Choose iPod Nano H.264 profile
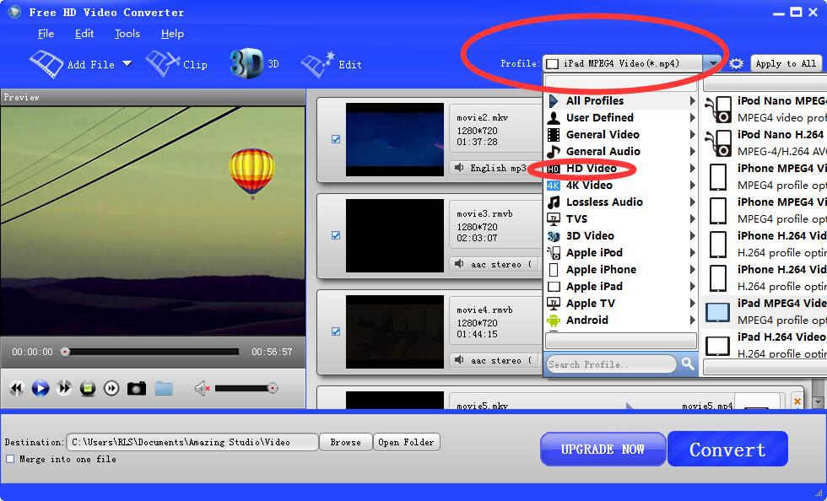 [x=765, y=143]
